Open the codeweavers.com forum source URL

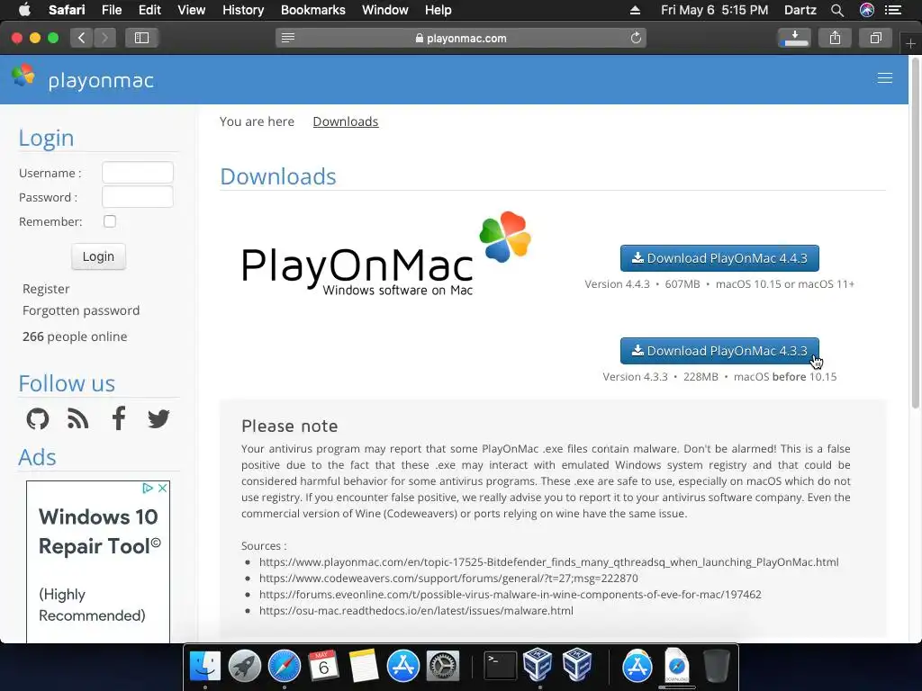coord(448,579)
